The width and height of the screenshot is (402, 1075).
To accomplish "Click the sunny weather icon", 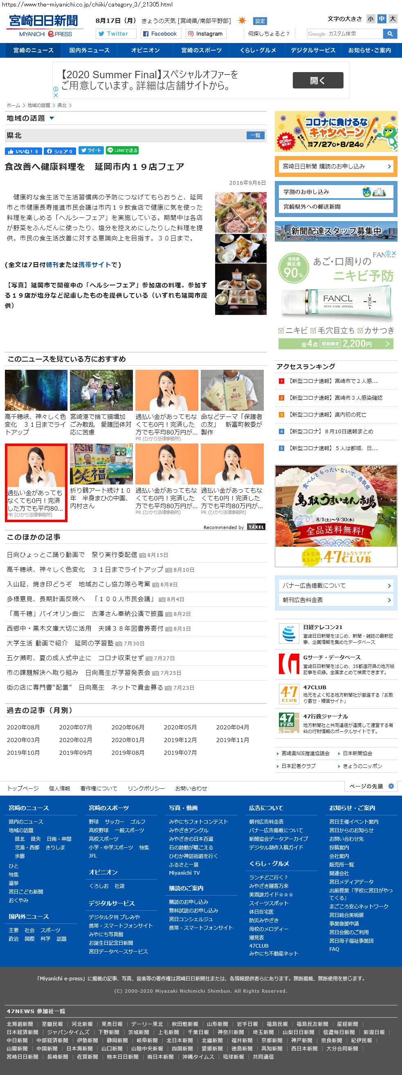I will click(x=242, y=21).
